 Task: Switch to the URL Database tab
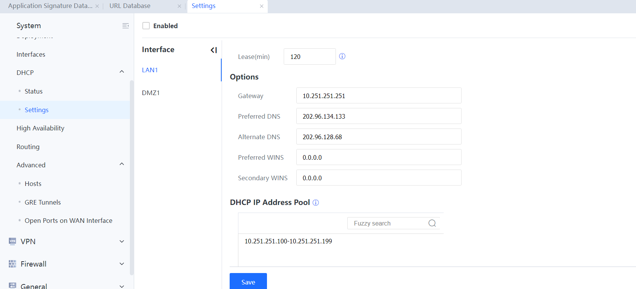click(x=130, y=6)
